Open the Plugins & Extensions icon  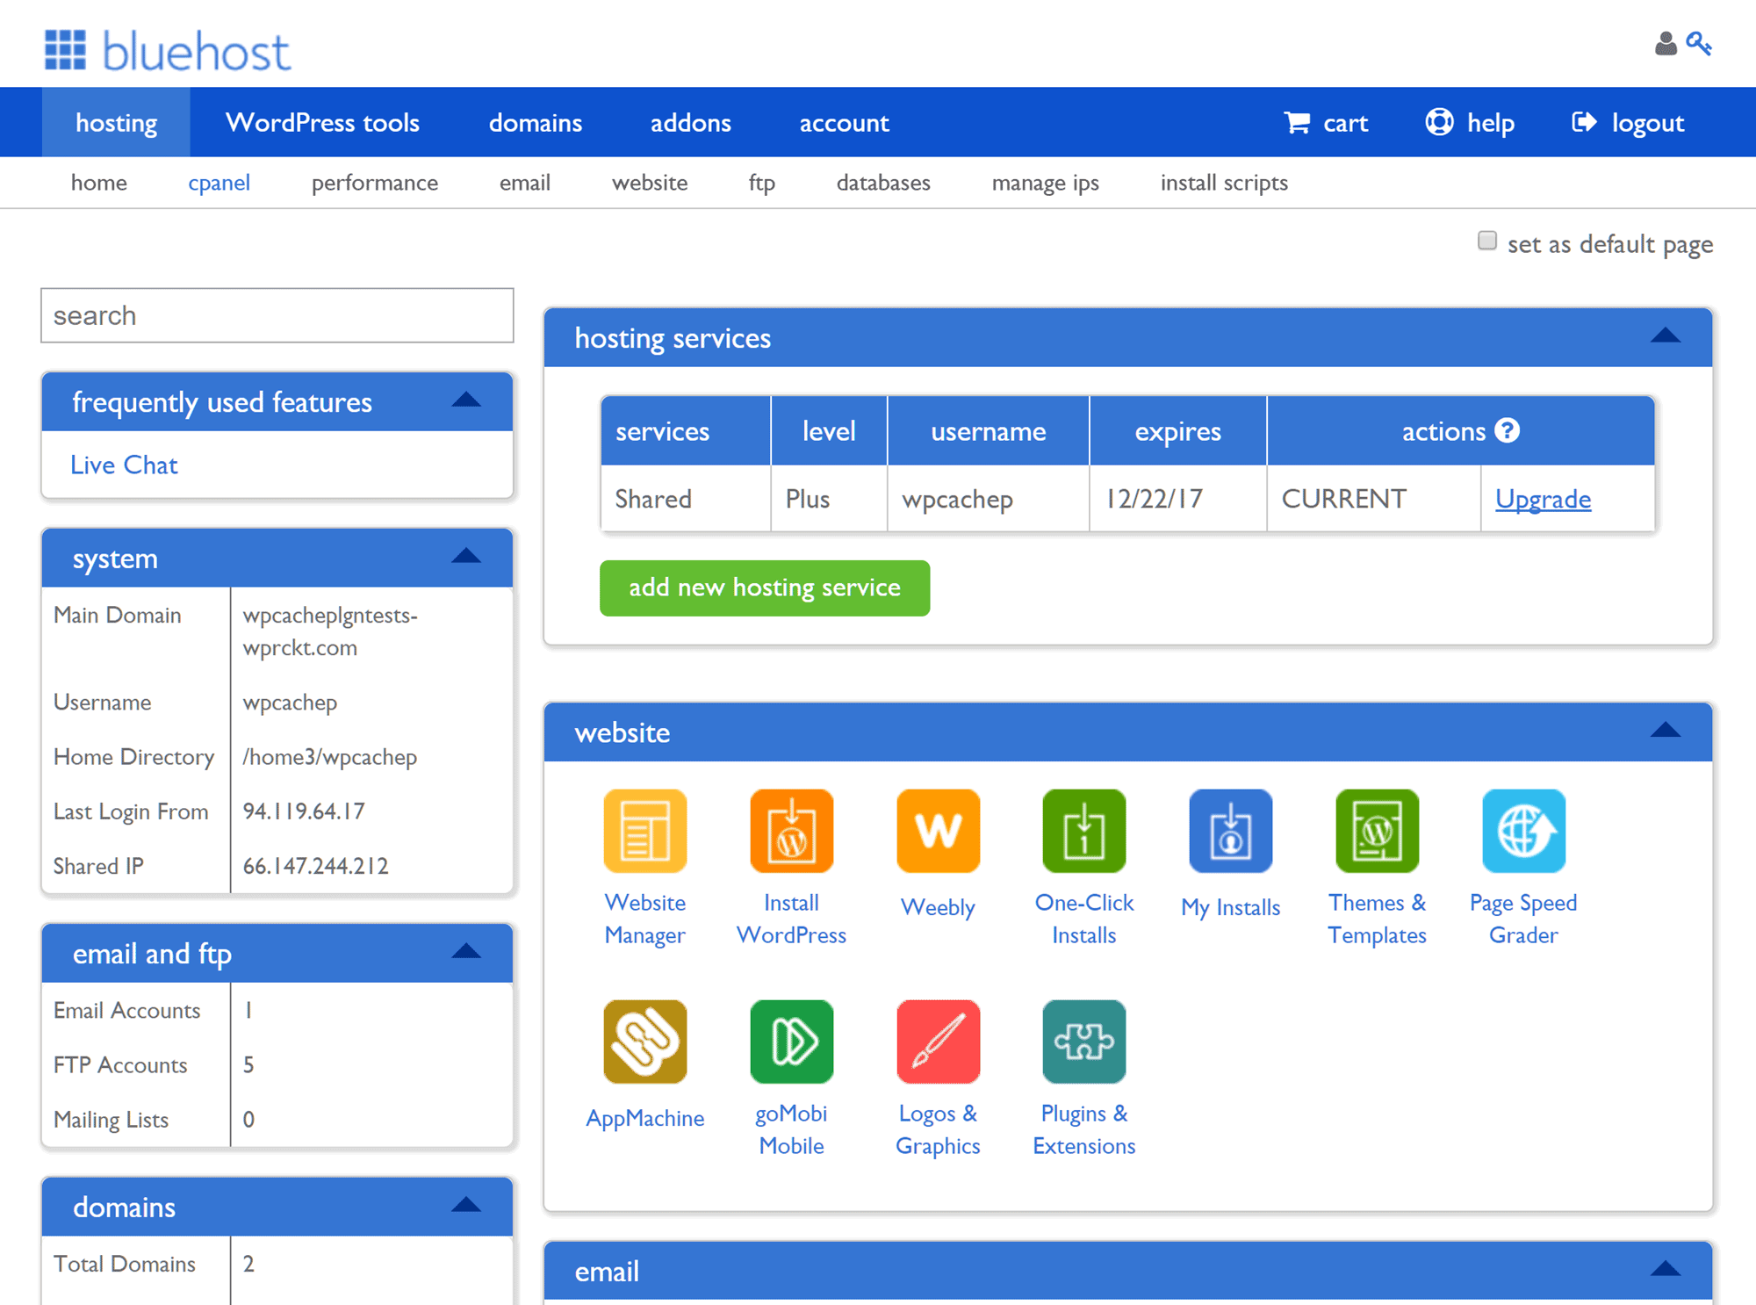coord(1084,1042)
